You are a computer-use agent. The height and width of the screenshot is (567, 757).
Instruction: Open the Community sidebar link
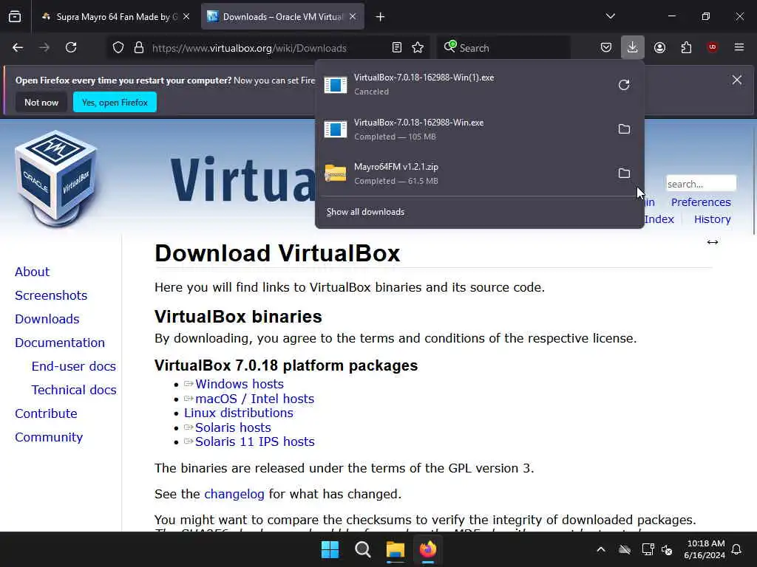[x=49, y=437]
